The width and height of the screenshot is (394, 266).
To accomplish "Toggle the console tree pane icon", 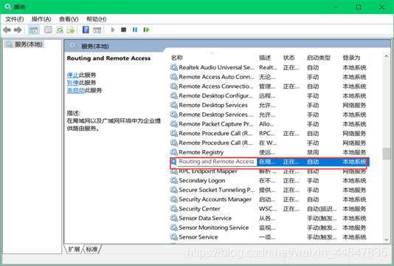I will 33,30.
